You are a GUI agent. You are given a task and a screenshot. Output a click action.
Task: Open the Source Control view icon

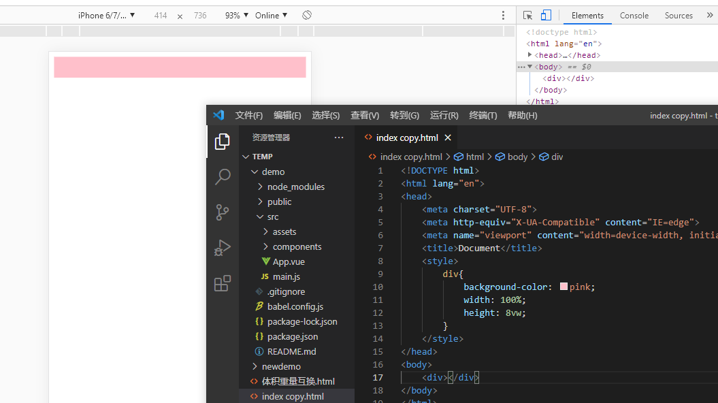223,212
